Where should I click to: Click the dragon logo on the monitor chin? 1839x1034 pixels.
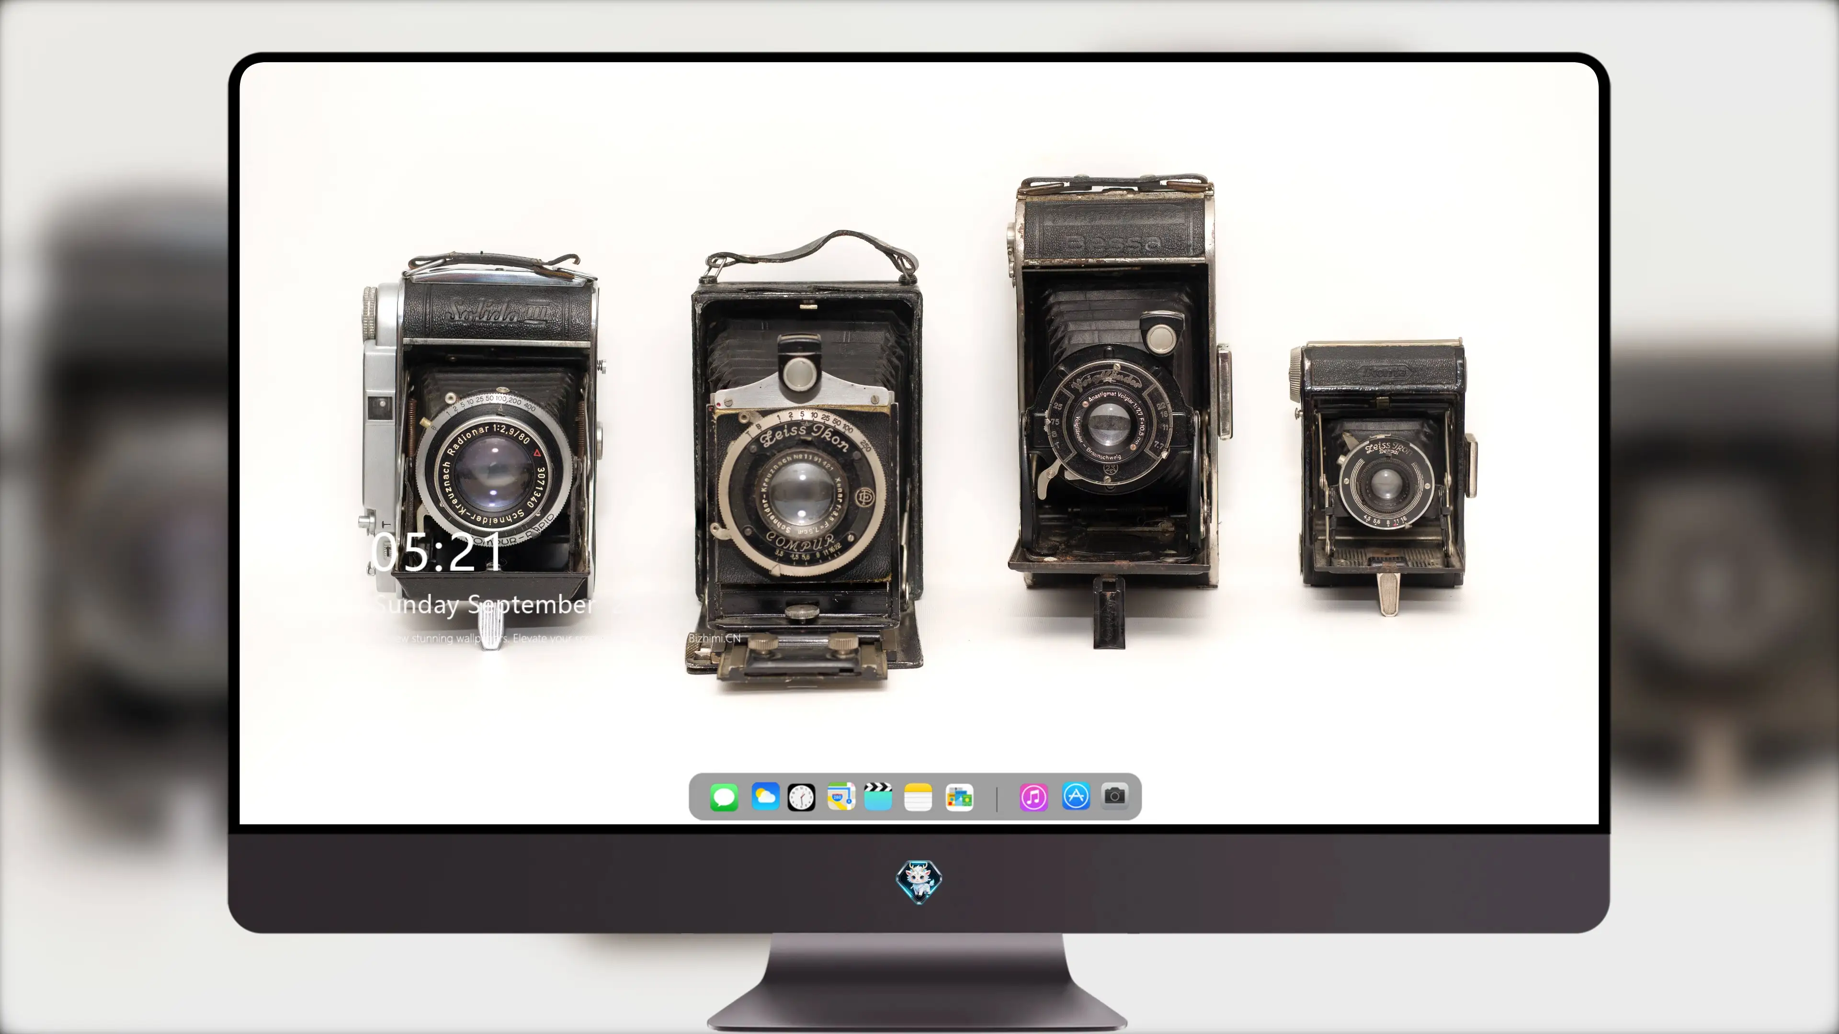pos(919,882)
